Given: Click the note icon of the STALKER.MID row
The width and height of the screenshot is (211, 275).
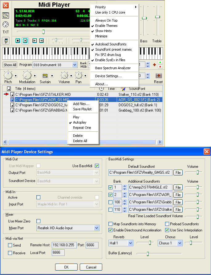Looking at the screenshot, I should pyautogui.click(x=12, y=94).
